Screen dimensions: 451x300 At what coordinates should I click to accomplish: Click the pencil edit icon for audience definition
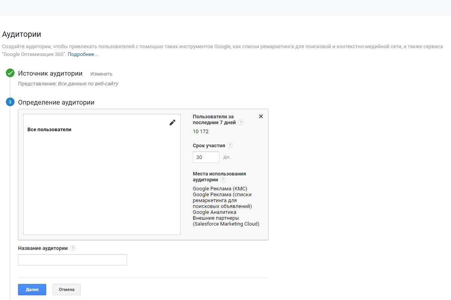coord(172,123)
